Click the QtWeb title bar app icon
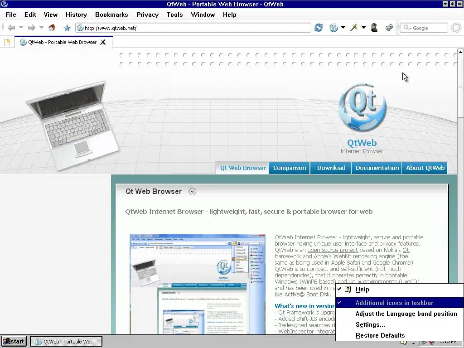This screenshot has width=464, height=348. [x=4, y=4]
